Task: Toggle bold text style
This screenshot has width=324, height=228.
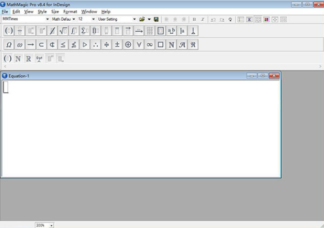Action: click(x=194, y=19)
